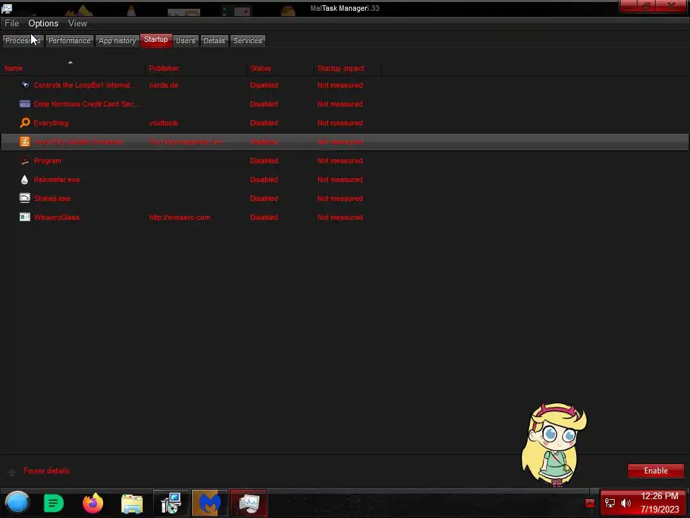Screen dimensions: 690x518
Task: Click the Task Manager taskbar icon
Action: tap(249, 503)
